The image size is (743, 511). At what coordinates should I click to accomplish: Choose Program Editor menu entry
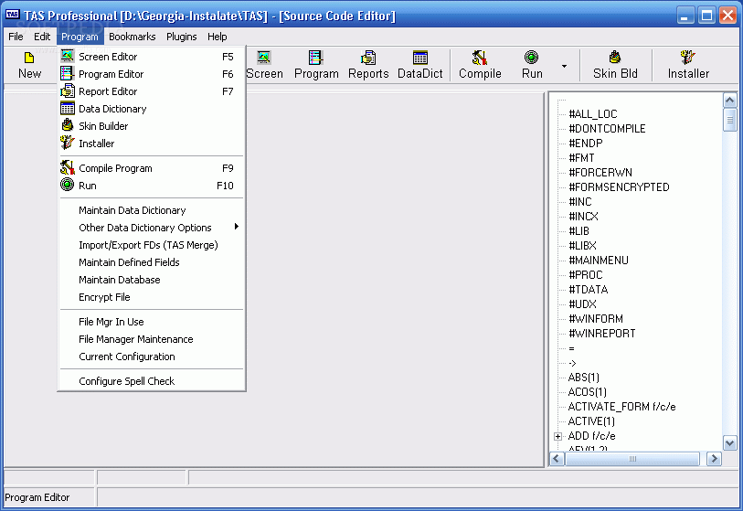point(152,74)
